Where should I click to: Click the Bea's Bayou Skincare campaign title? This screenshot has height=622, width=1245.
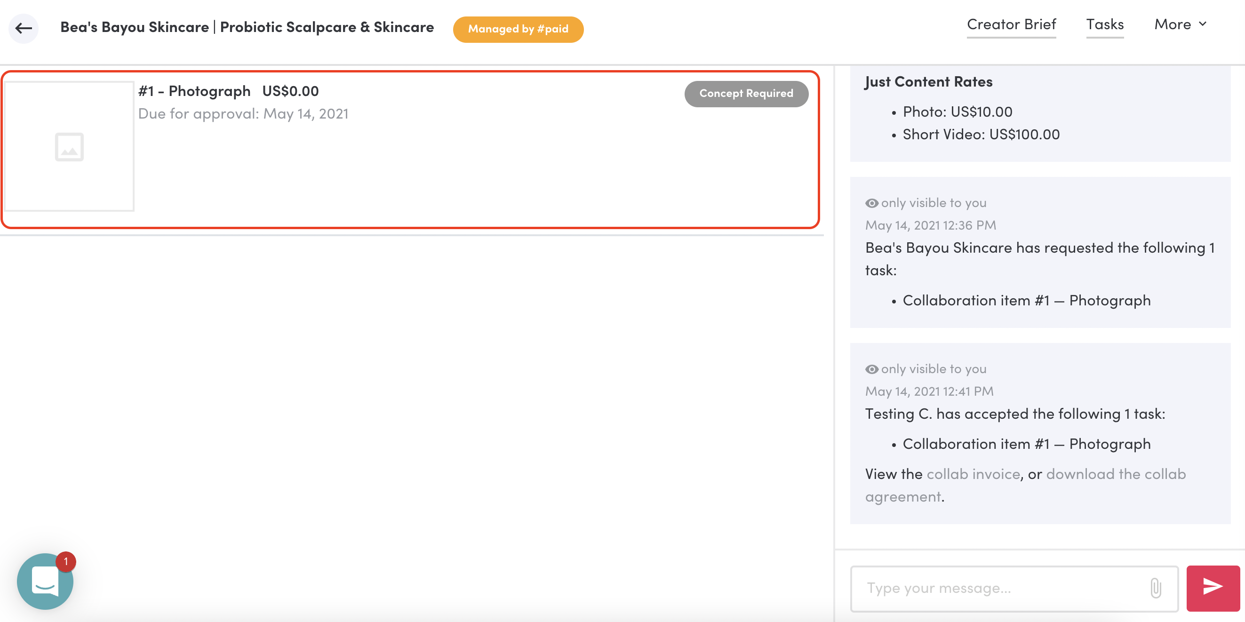(x=247, y=27)
